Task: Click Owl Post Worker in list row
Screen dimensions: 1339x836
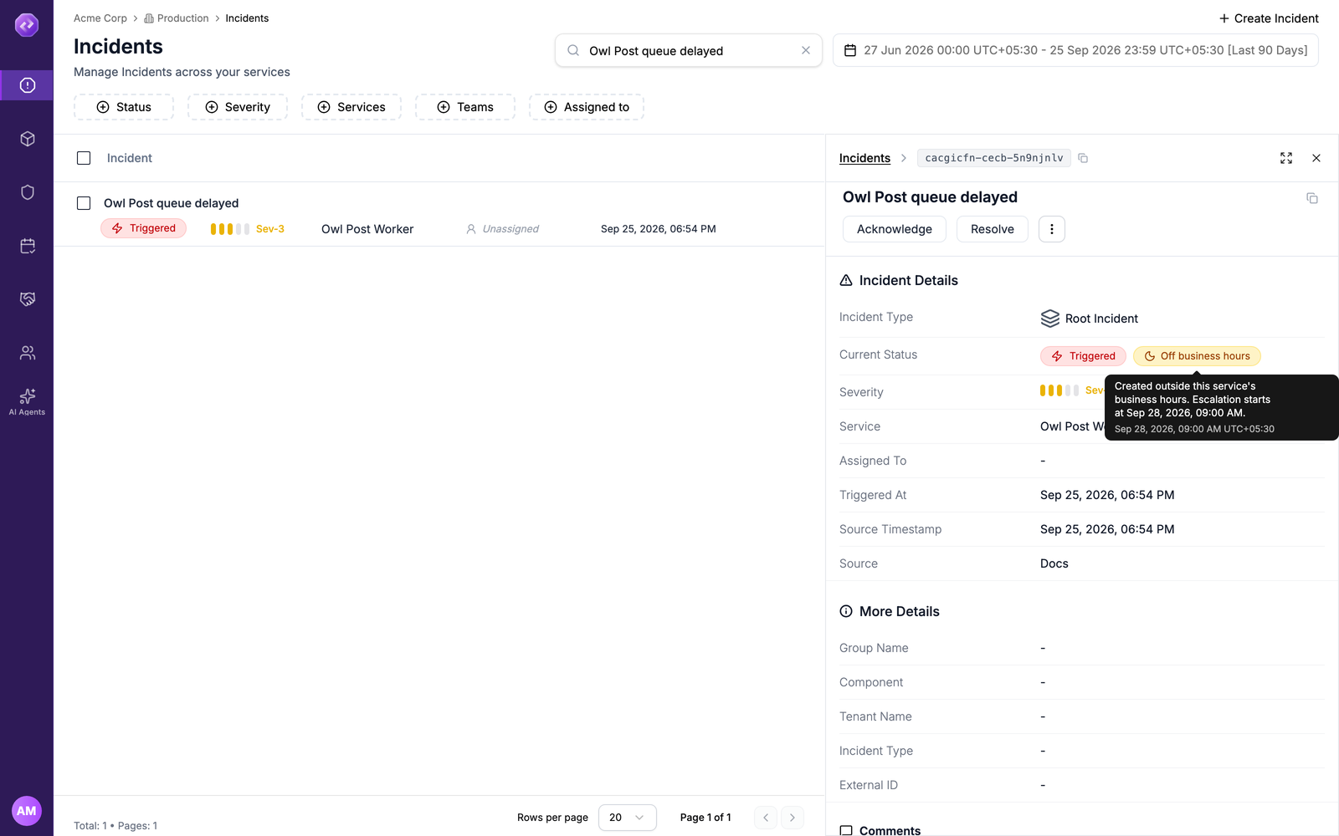Action: pyautogui.click(x=367, y=229)
